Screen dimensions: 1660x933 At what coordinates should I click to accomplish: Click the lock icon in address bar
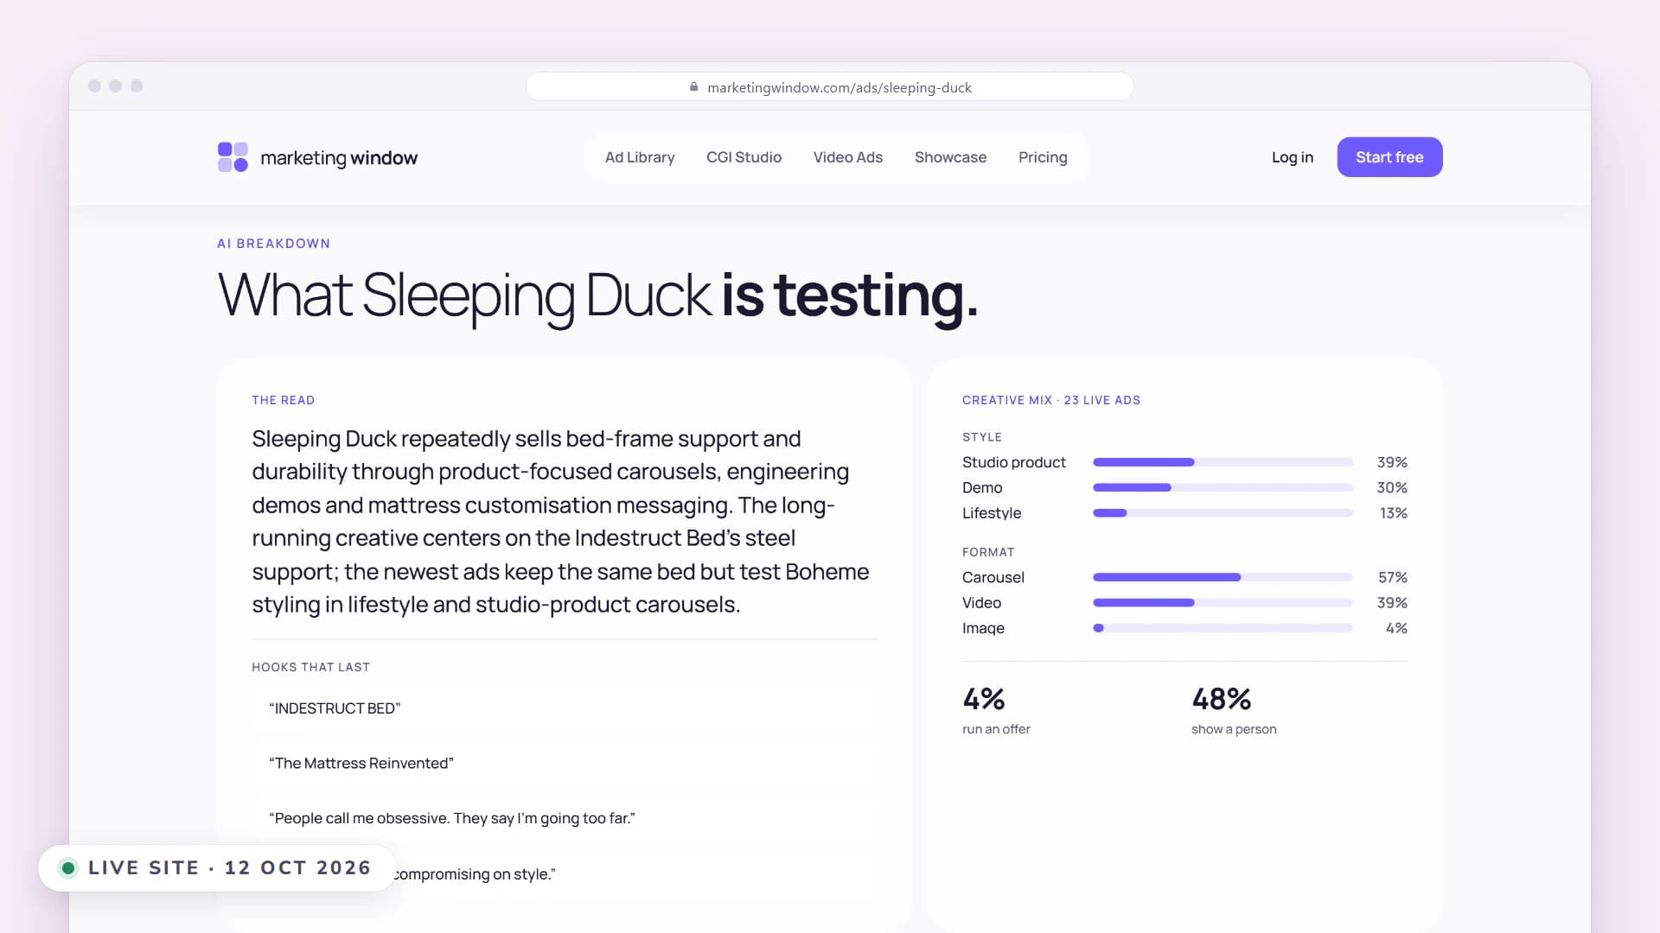point(693,87)
